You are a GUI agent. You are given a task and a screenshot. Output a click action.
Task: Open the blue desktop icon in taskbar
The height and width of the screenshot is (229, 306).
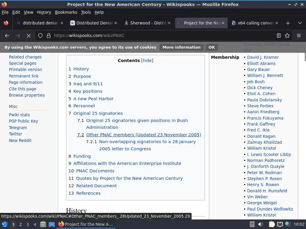pos(51,224)
